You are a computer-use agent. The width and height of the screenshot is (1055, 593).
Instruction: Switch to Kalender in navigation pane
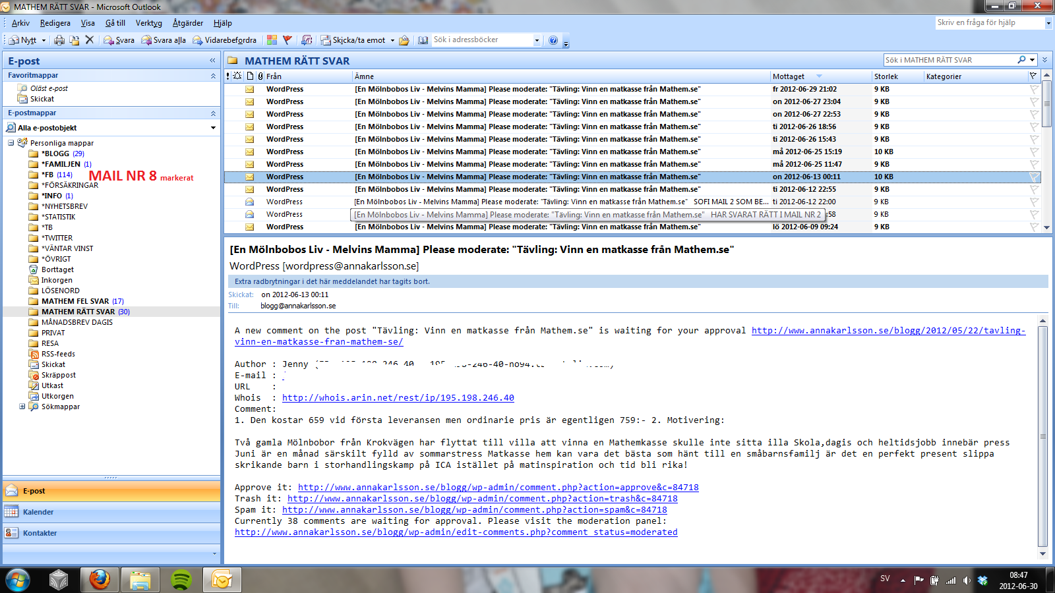click(x=111, y=512)
